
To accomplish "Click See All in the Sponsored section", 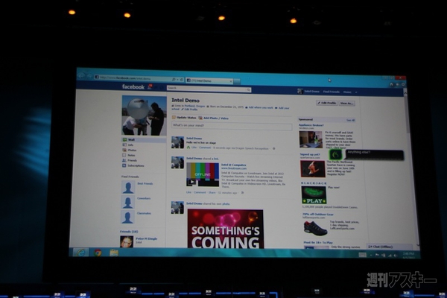I will pyautogui.click(x=350, y=121).
